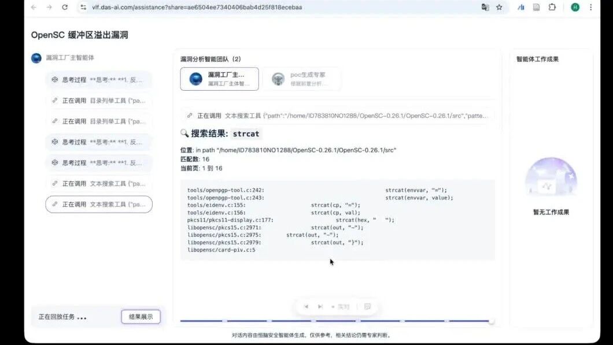Screen dimensions: 613x345
Task: Click result line tools/openpgp-tool.c:243
Action: coord(320,198)
